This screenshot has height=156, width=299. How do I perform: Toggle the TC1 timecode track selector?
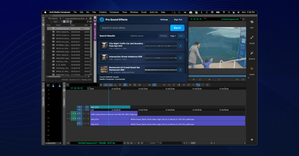[x=80, y=110]
